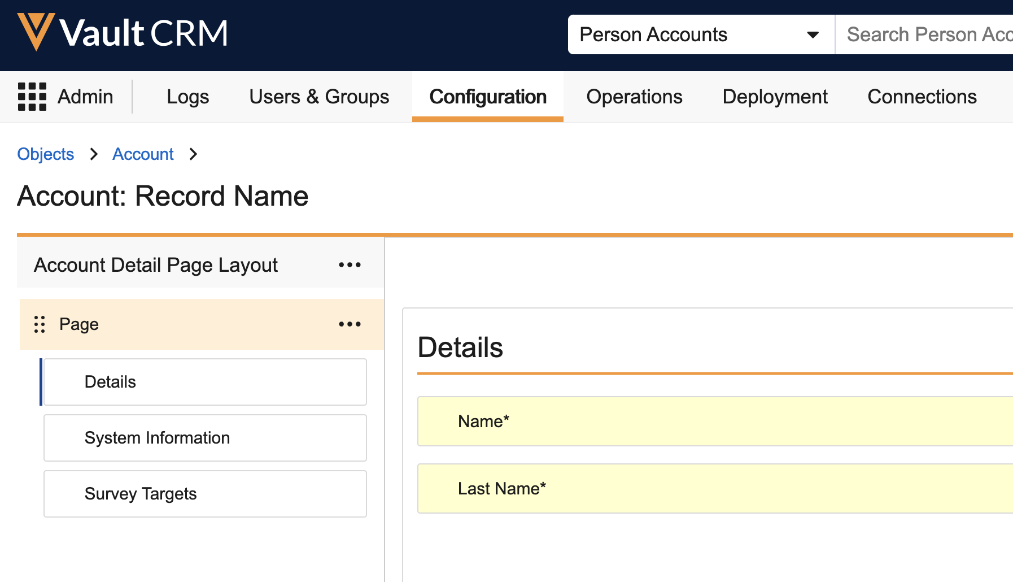Open the Page row ellipsis menu
This screenshot has height=582, width=1013.
tap(350, 324)
